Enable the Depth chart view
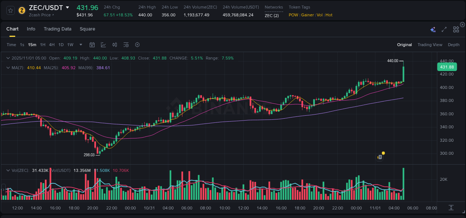The width and height of the screenshot is (466, 218). click(454, 45)
